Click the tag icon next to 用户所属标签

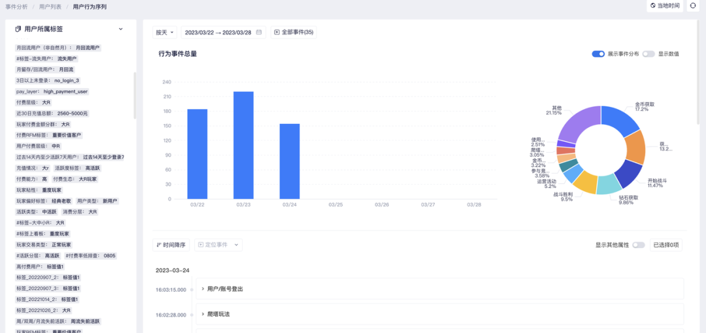pos(18,29)
